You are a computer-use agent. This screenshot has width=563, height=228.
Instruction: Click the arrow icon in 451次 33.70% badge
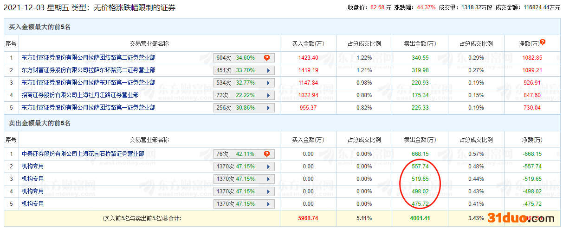pos(268,70)
